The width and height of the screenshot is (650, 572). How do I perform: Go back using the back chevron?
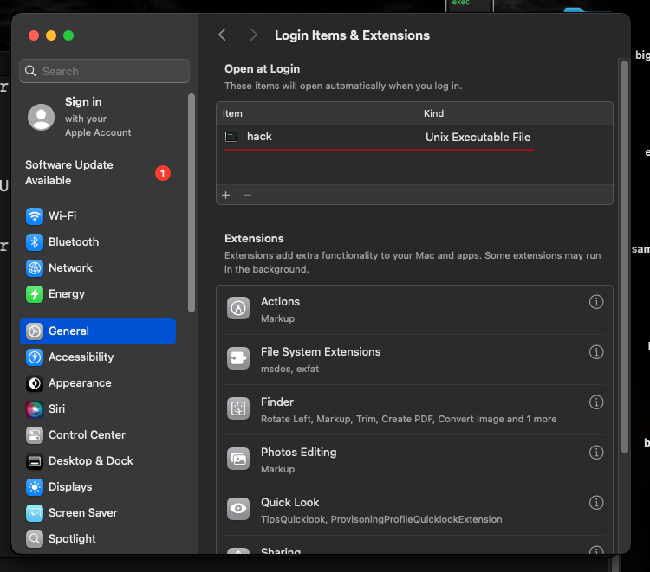[x=223, y=35]
